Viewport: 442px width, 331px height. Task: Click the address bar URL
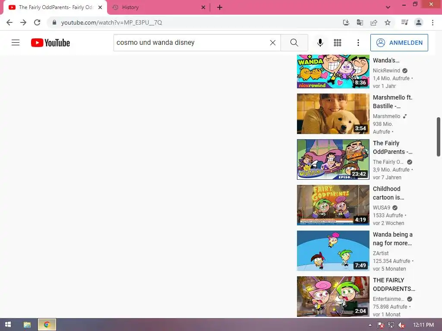tap(111, 22)
